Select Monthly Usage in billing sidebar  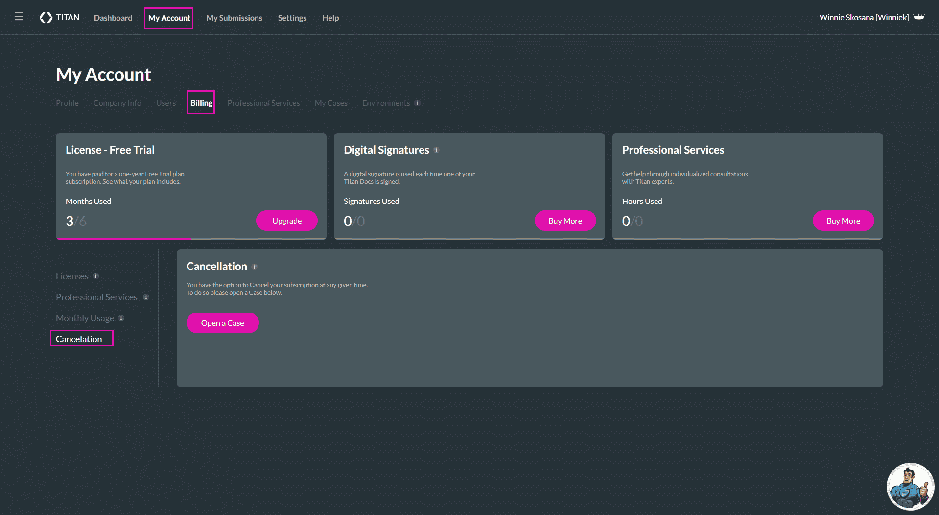85,318
